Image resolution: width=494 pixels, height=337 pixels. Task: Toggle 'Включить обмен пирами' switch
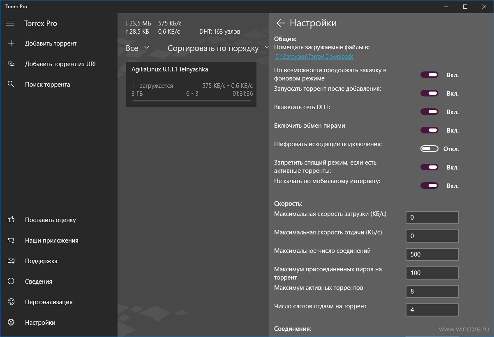click(429, 131)
